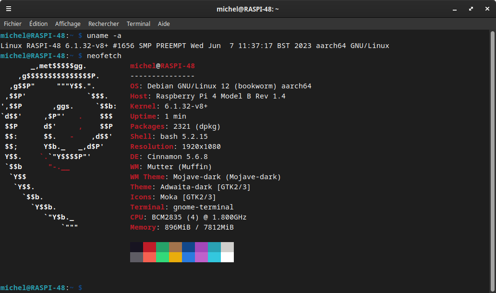The height and width of the screenshot is (293, 496).
Task: Maximize the terminal window
Action: (x=471, y=9)
